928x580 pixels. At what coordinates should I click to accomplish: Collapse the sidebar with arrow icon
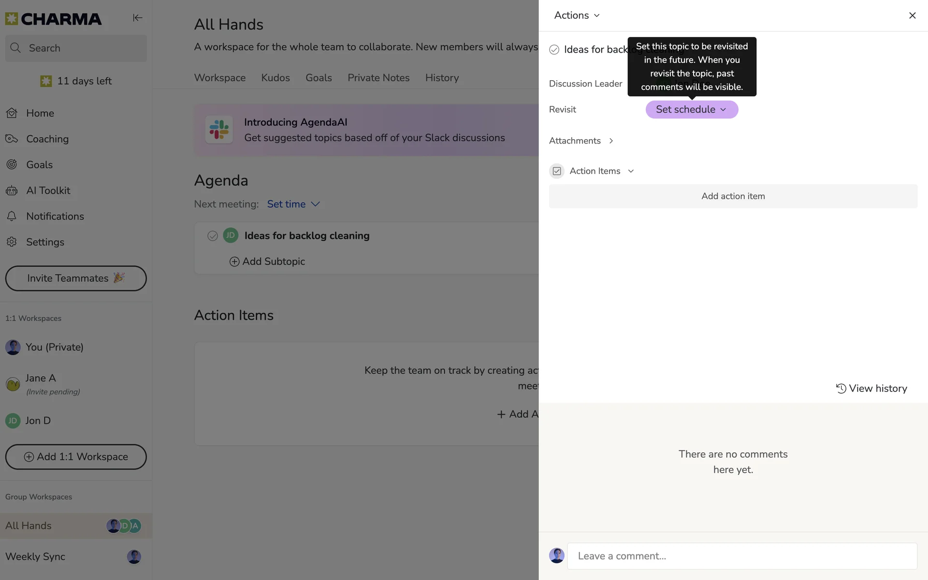[x=137, y=18]
